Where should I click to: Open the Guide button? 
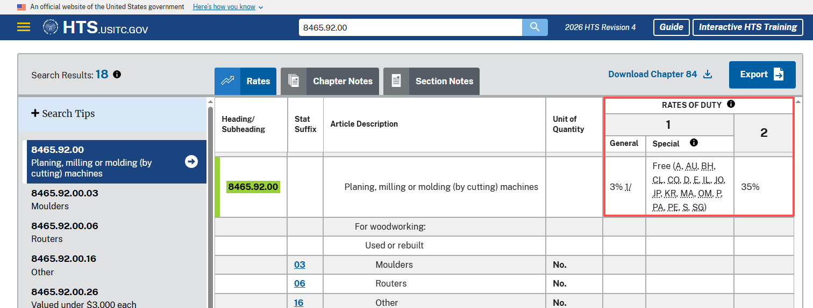coord(671,27)
